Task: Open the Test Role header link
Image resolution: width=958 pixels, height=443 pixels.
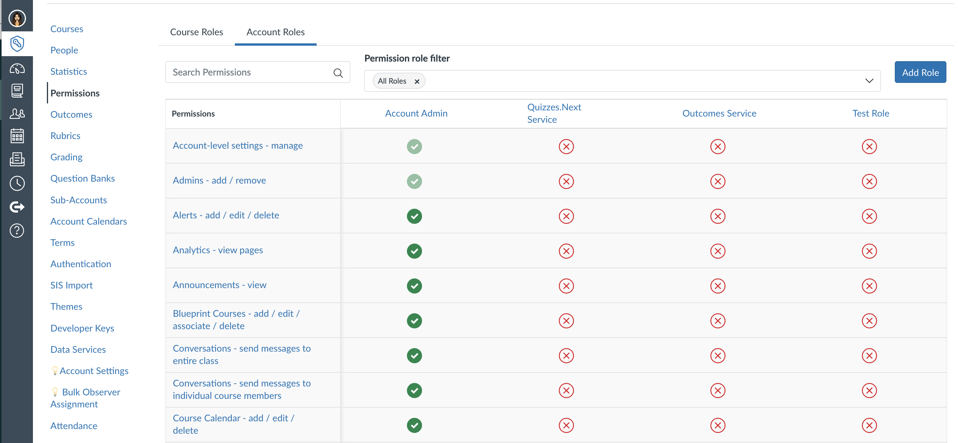Action: (x=871, y=113)
